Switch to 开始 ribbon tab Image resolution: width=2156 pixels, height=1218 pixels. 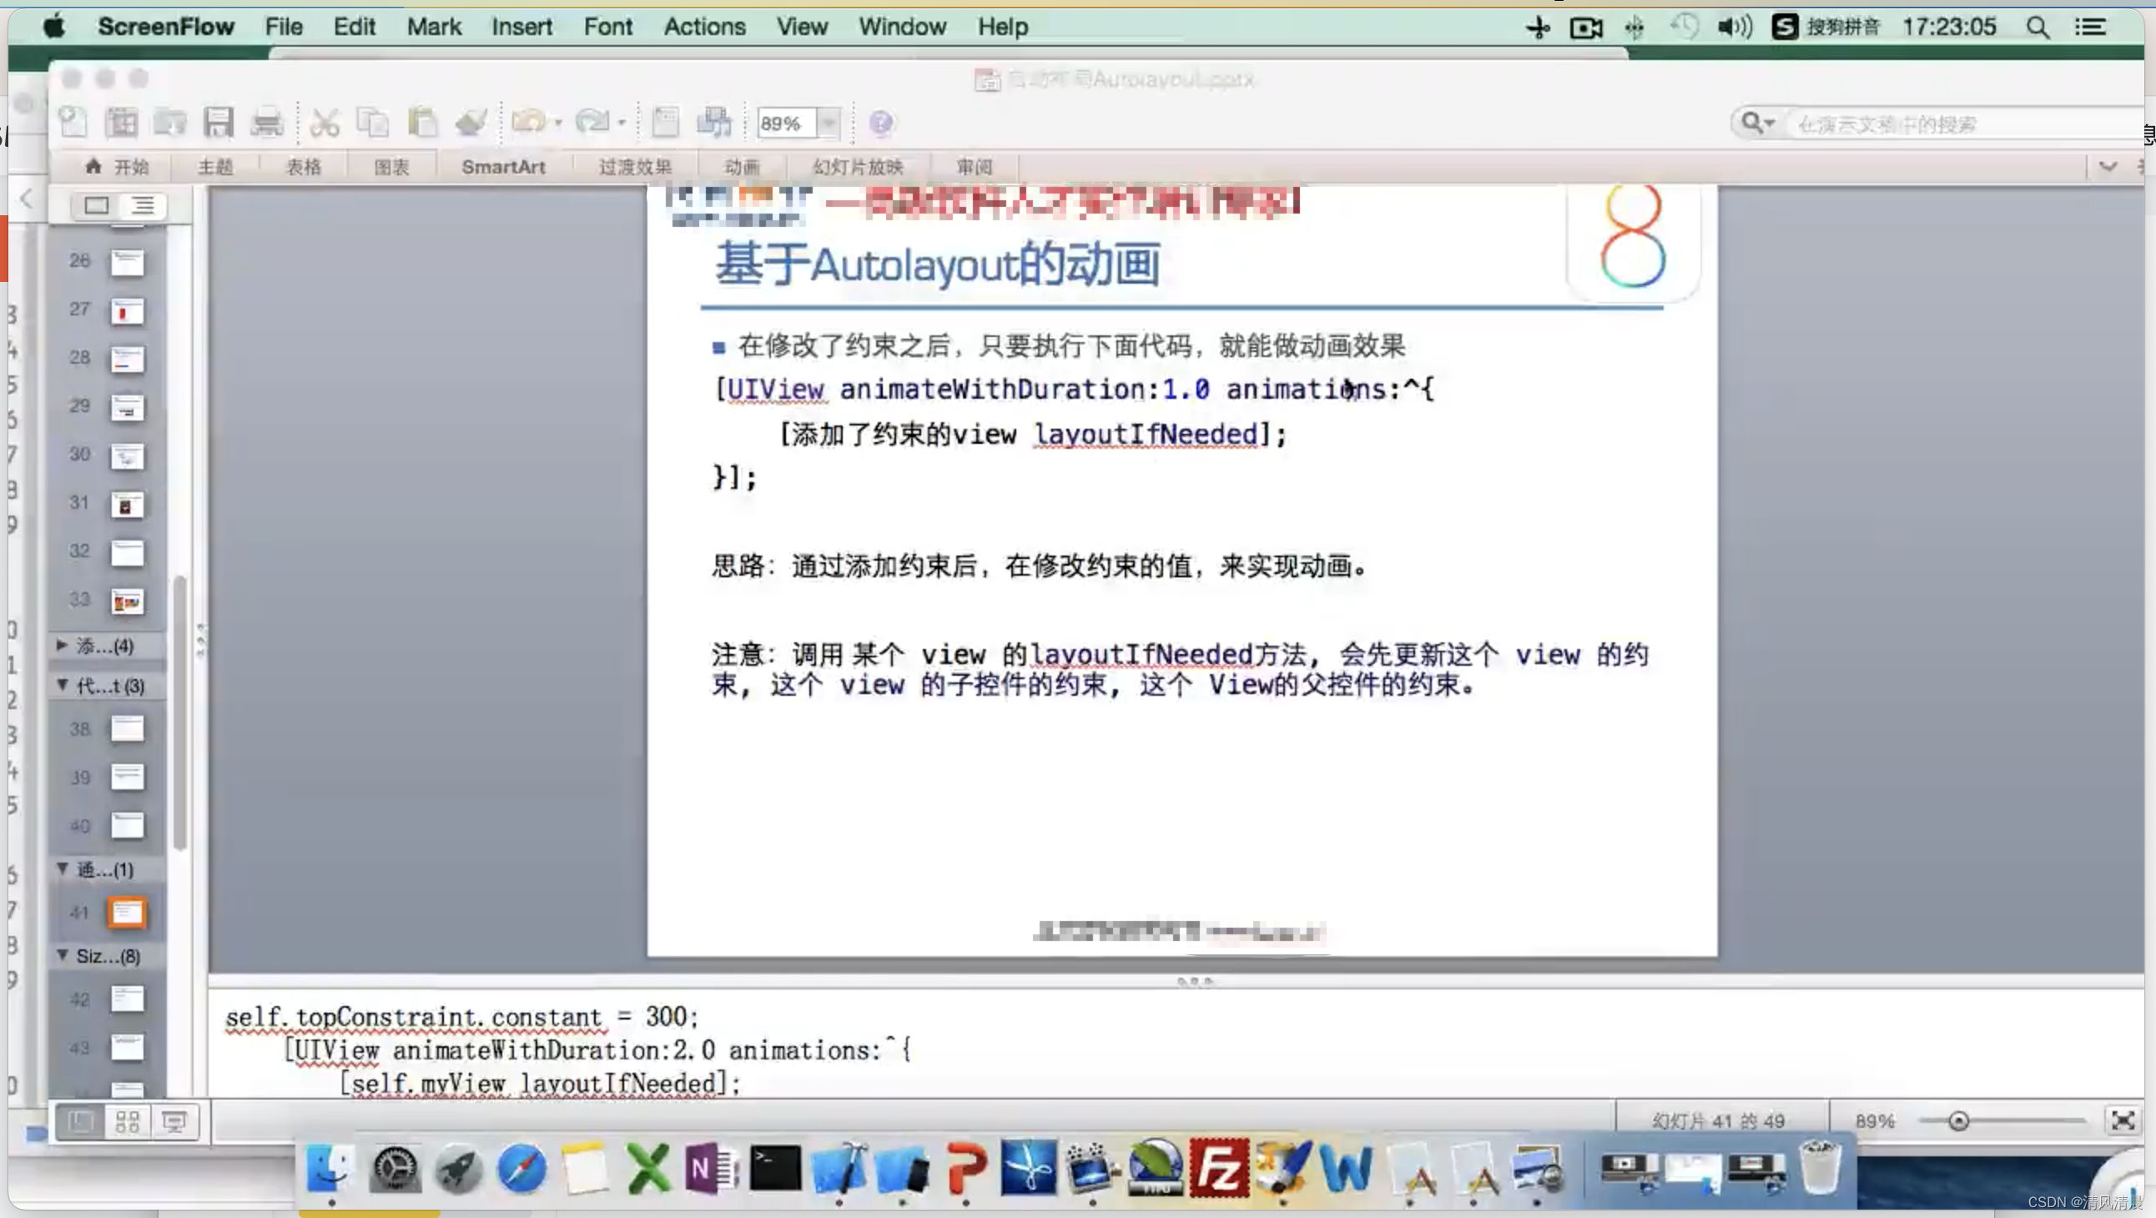click(117, 167)
